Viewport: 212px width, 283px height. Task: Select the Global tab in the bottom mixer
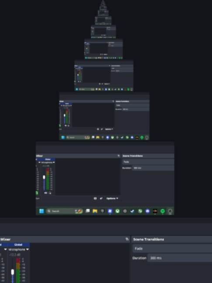point(18,245)
